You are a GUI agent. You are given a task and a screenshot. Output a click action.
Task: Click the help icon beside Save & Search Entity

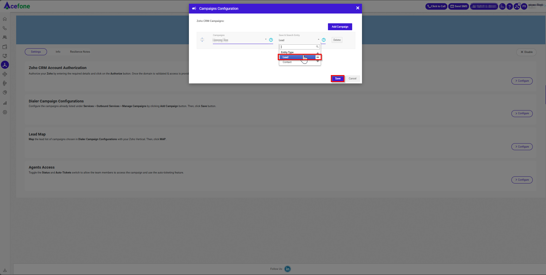(324, 40)
